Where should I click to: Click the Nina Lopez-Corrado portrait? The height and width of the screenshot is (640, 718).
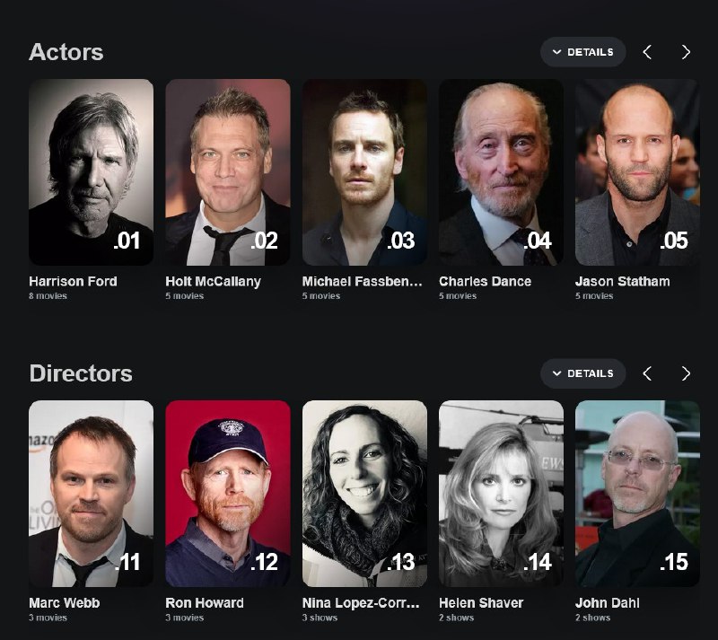[x=363, y=494]
